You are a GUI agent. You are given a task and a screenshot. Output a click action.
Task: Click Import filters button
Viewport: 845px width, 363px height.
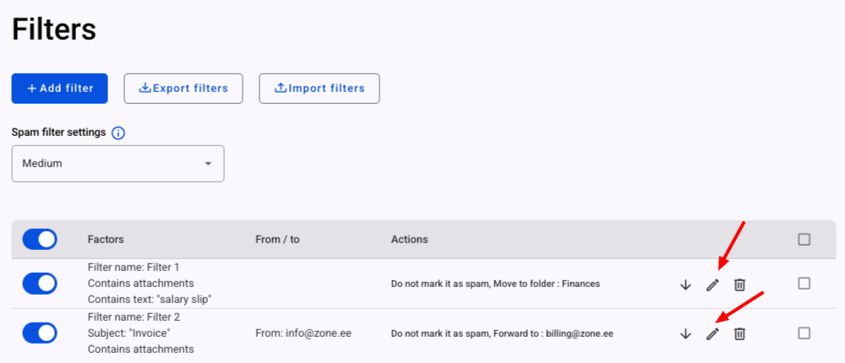coord(319,89)
